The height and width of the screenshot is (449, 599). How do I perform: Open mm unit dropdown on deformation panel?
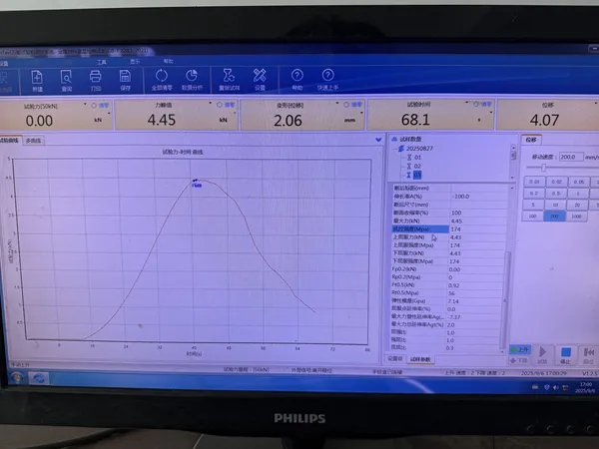click(361, 113)
